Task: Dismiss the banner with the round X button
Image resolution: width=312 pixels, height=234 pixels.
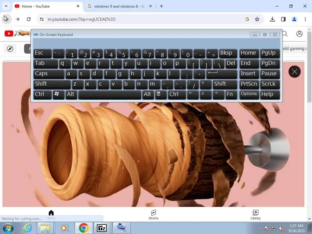Action: click(x=295, y=72)
